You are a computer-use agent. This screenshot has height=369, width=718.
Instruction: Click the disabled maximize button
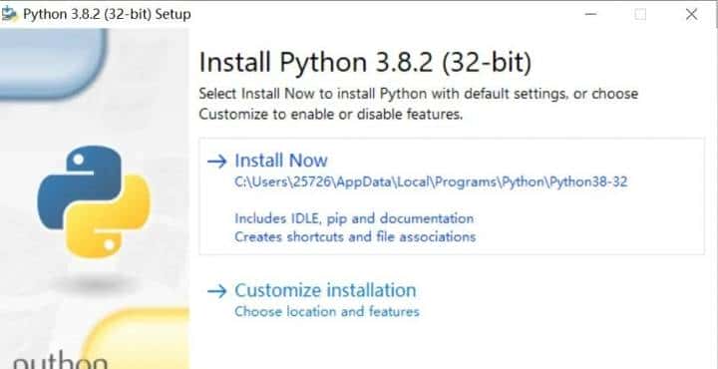click(640, 14)
